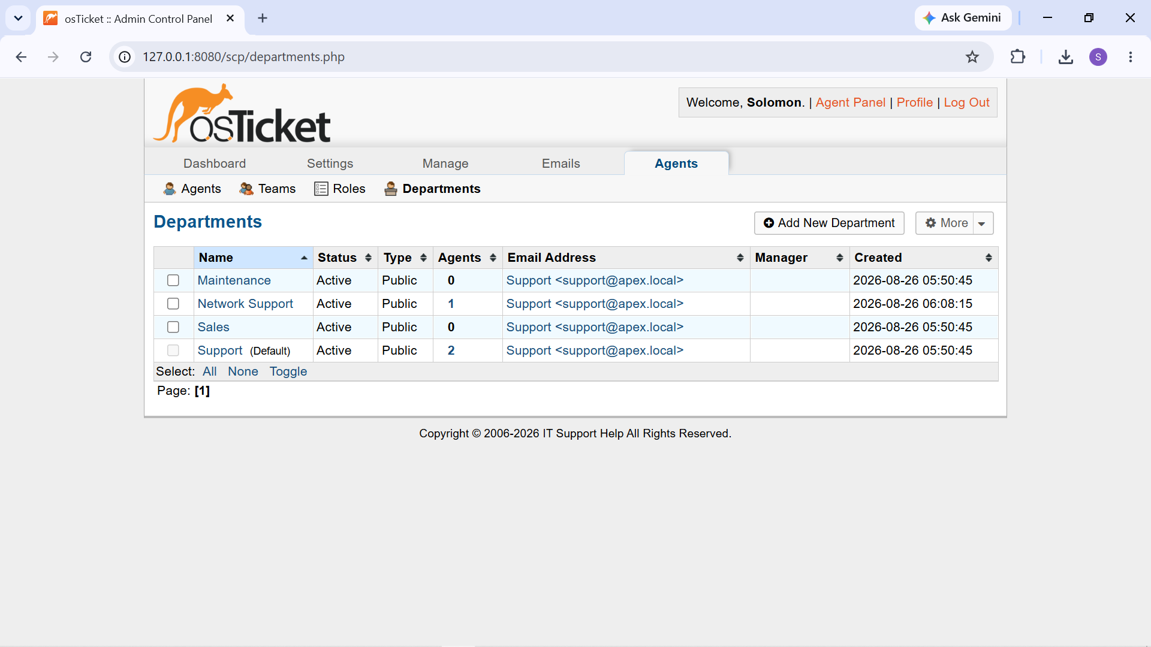Open the Teams sub-menu item
This screenshot has height=647, width=1151.
click(x=267, y=189)
